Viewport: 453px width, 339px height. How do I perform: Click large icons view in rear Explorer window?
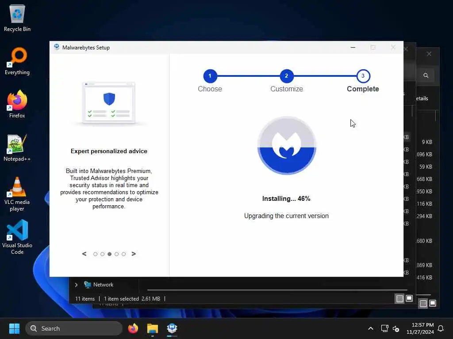pyautogui.click(x=433, y=303)
